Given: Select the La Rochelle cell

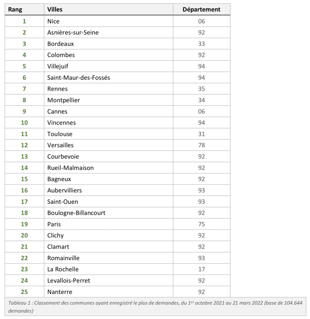Looking at the screenshot, I should click(x=63, y=269).
